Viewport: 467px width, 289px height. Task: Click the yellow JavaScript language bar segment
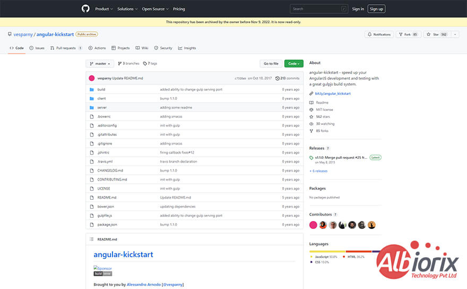(327, 251)
